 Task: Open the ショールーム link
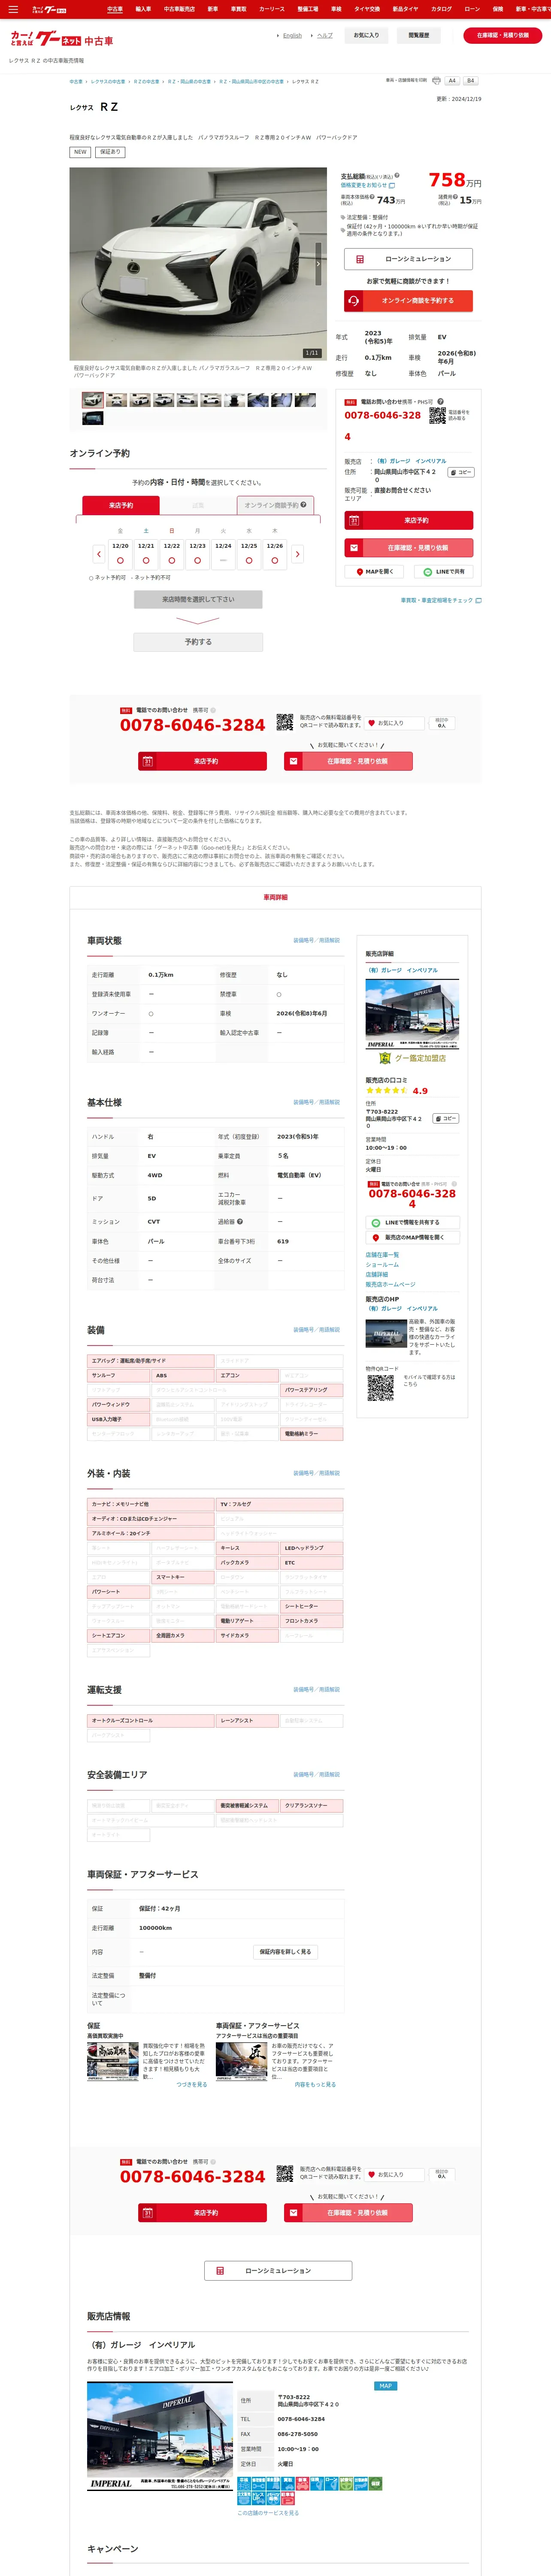coord(382,1265)
